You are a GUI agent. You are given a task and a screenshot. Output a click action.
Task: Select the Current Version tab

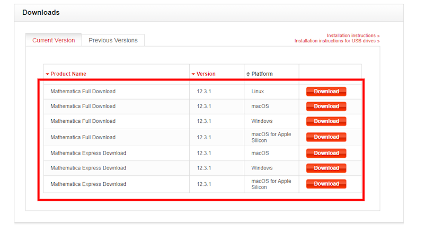pyautogui.click(x=54, y=40)
